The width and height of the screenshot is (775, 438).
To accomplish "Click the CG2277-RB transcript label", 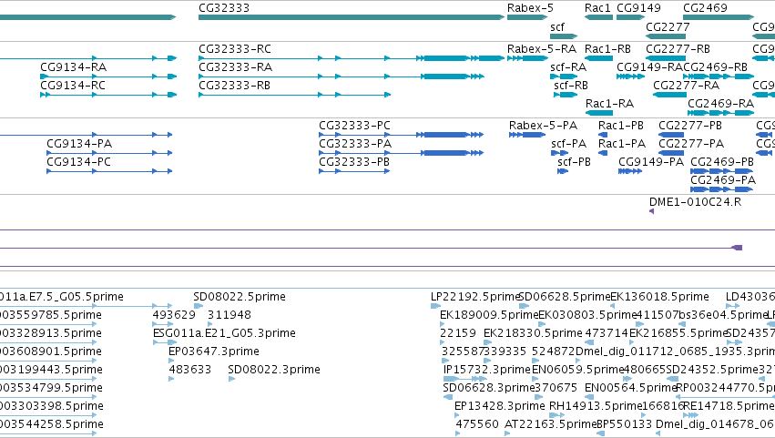I will point(678,49).
